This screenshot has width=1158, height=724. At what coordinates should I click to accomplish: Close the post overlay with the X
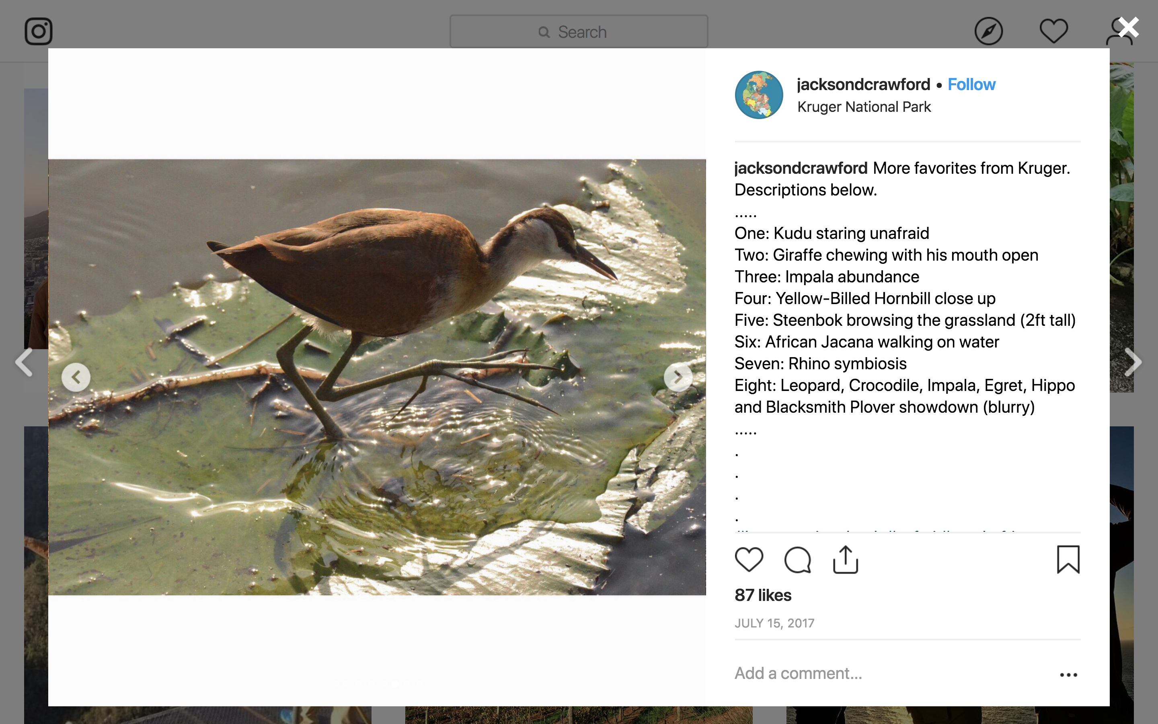(1129, 28)
